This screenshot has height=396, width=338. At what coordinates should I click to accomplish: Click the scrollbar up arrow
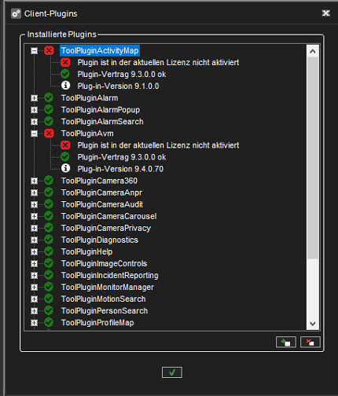(312, 51)
